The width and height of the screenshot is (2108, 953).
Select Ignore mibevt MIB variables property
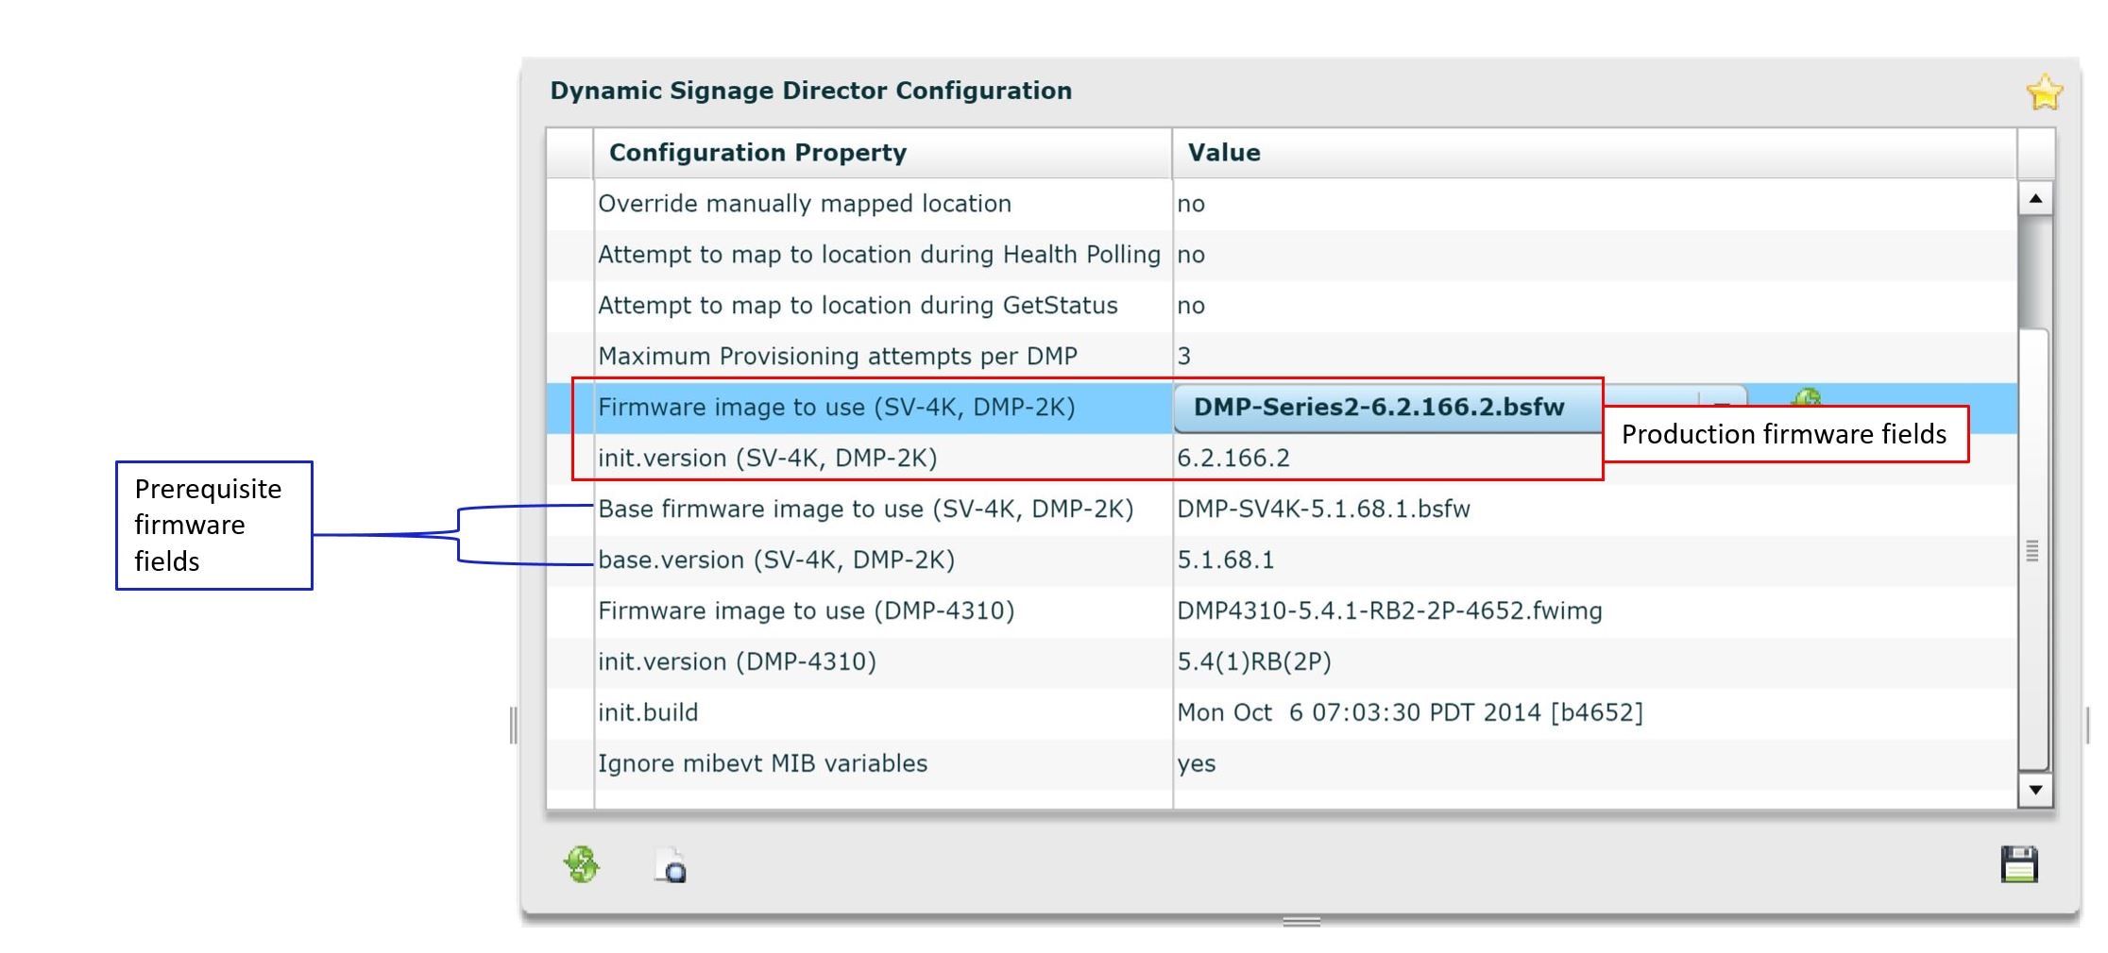[762, 764]
